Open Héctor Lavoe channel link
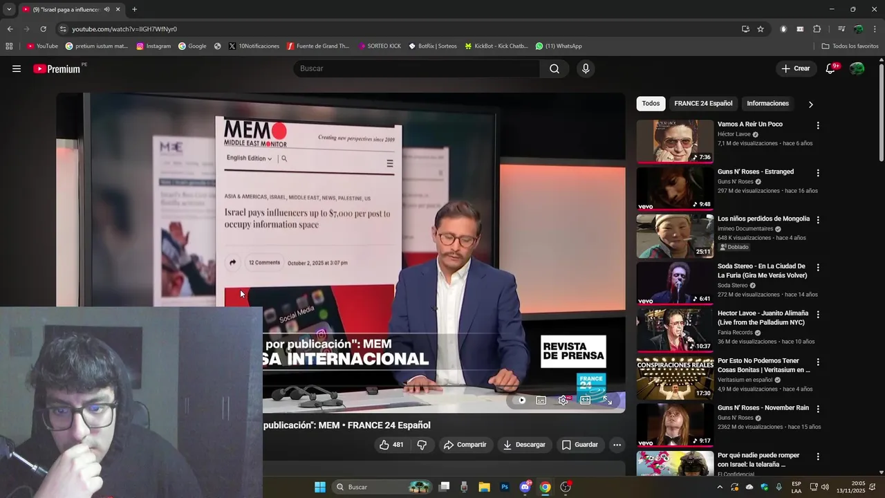The image size is (885, 498). pos(734,134)
